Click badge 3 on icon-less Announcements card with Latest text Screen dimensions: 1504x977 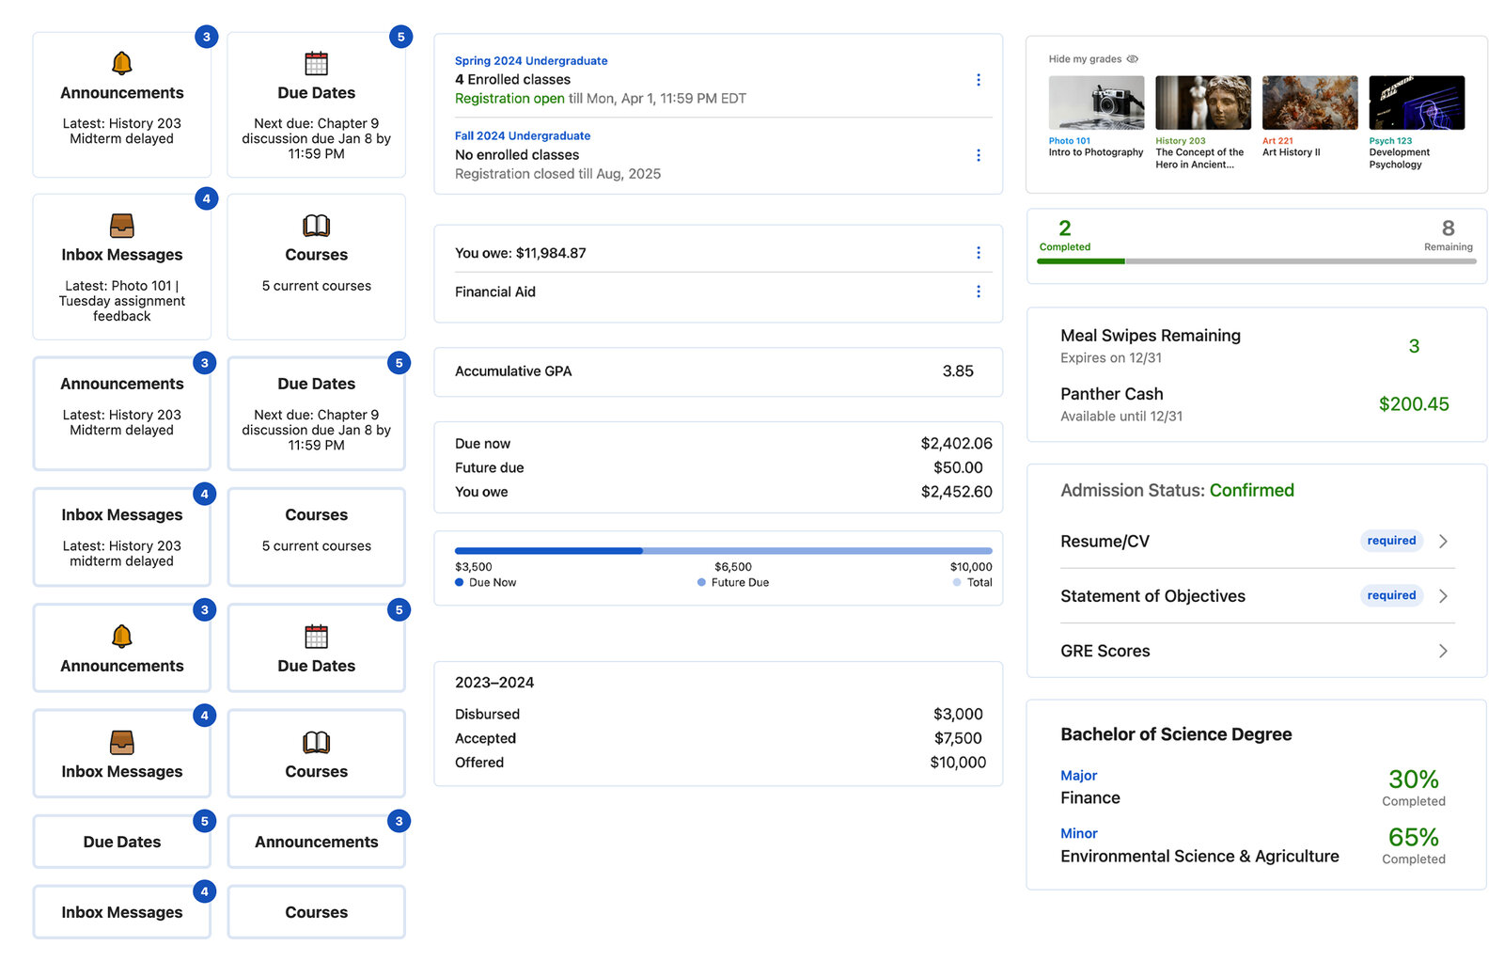(x=204, y=363)
